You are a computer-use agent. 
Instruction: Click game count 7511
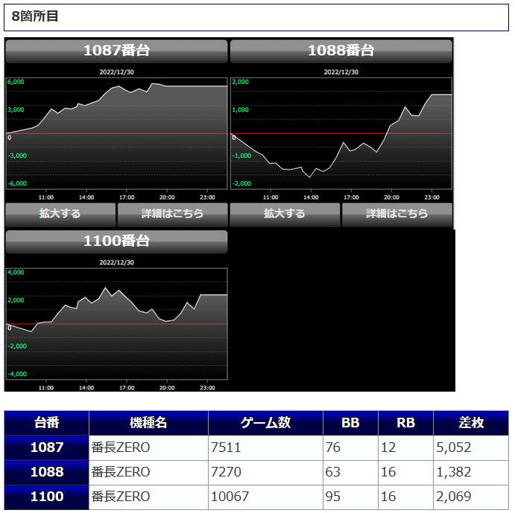226,447
